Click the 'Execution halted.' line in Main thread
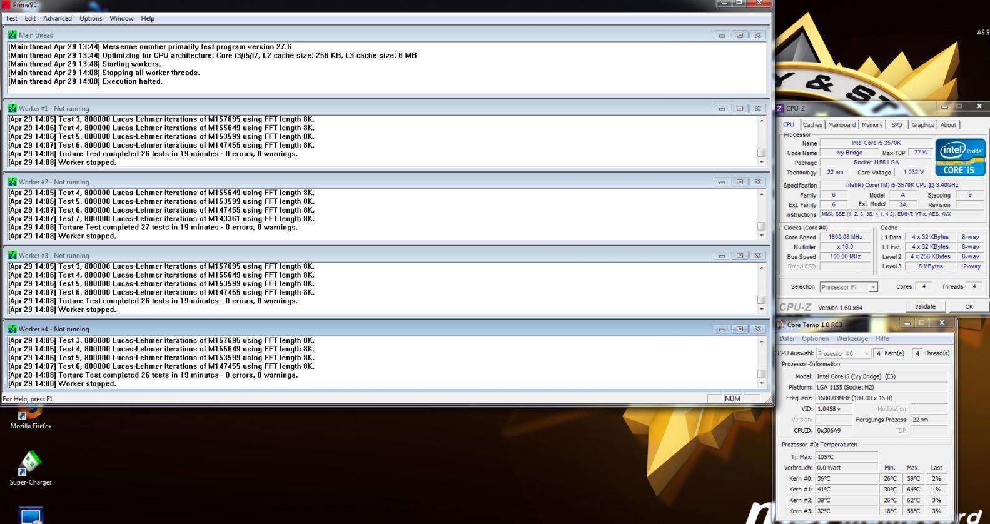The width and height of the screenshot is (990, 524). tap(85, 81)
